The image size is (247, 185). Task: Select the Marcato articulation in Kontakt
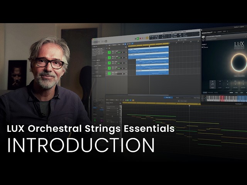coord(227,85)
